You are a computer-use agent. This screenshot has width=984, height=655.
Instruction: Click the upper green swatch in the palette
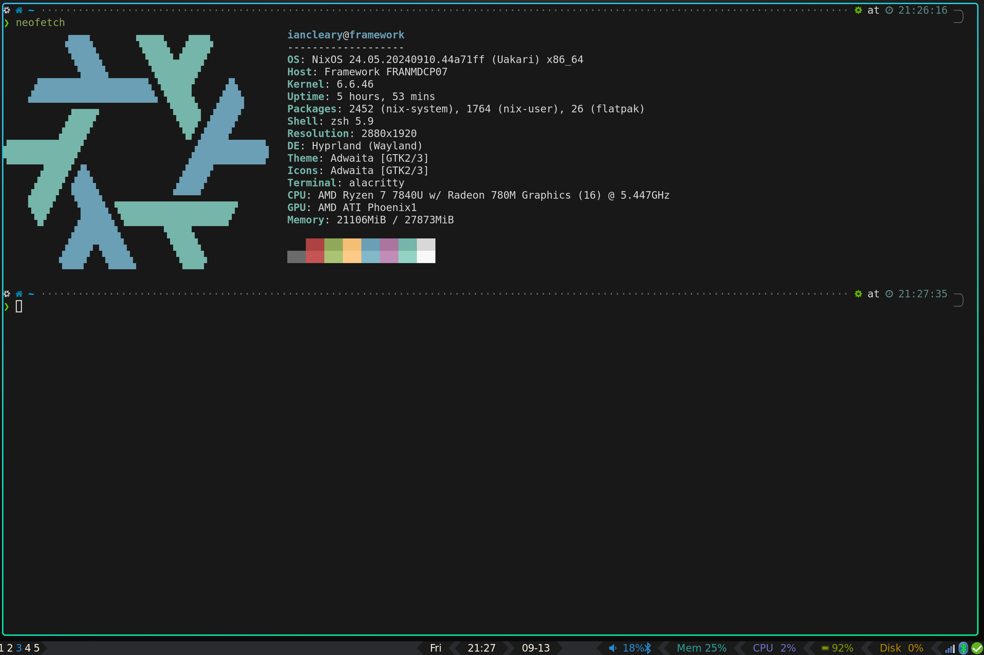334,244
